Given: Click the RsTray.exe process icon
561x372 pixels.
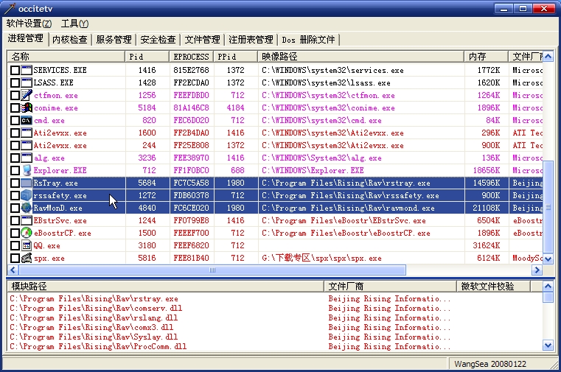Looking at the screenshot, I should click(x=26, y=183).
